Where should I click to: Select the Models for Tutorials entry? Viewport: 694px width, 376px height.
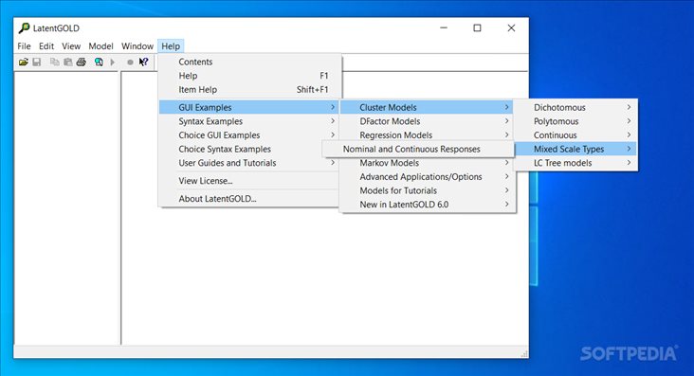[428, 190]
